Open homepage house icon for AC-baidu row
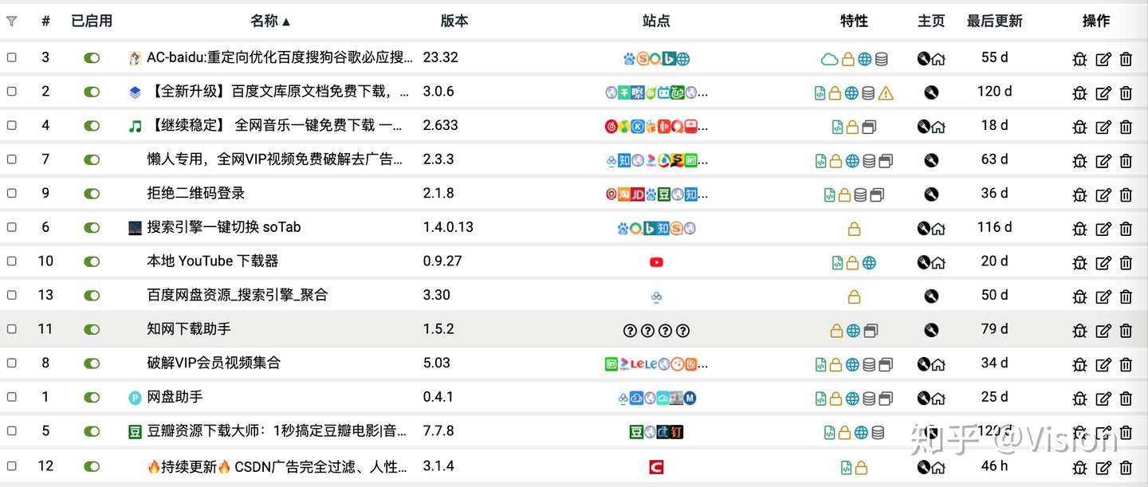This screenshot has width=1148, height=487. 938,59
